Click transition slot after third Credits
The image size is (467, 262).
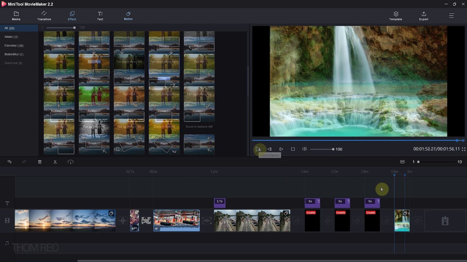tap(387, 221)
